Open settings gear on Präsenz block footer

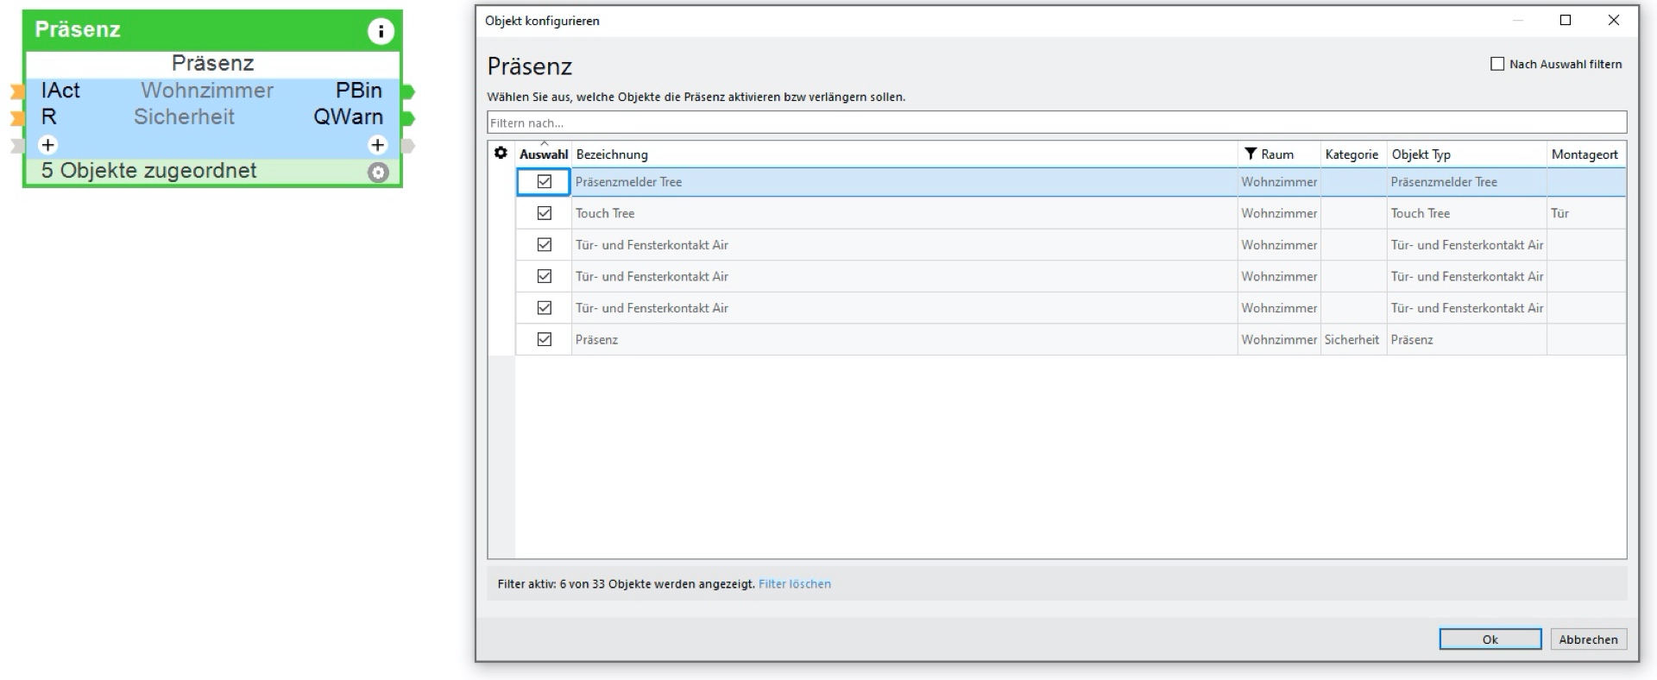tap(378, 173)
